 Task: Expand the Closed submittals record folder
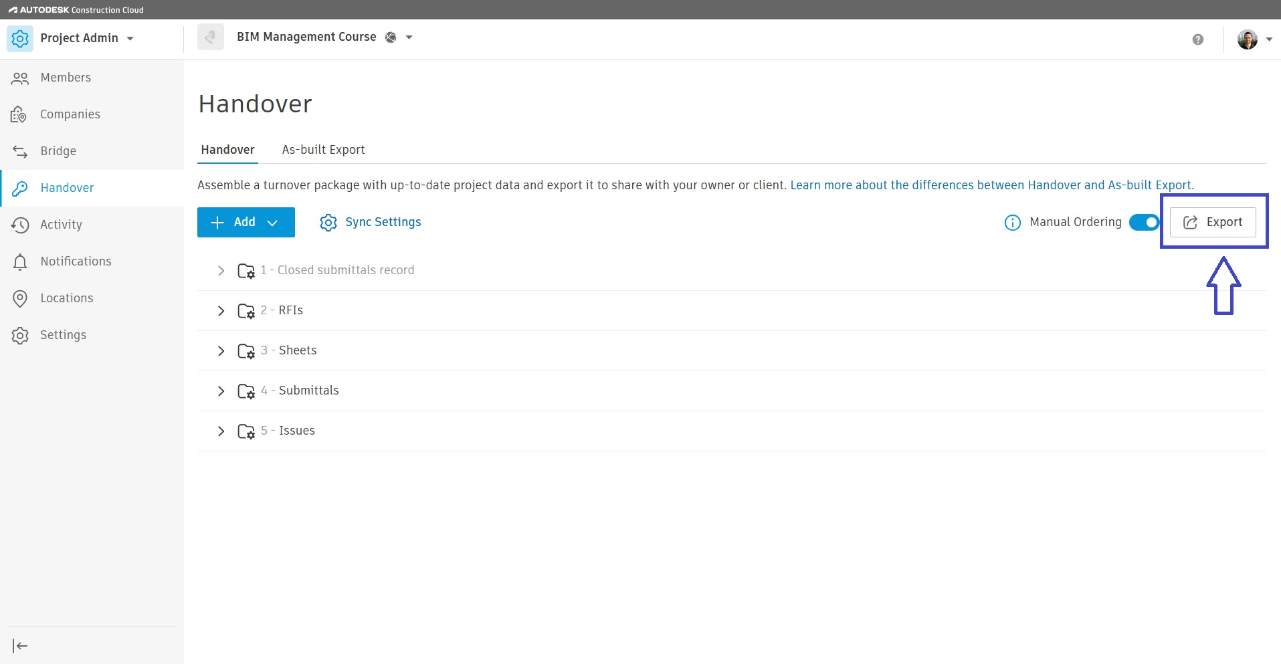221,271
